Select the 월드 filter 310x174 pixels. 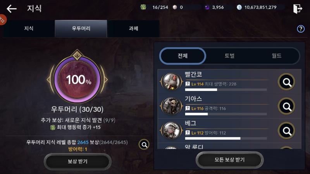click(277, 56)
